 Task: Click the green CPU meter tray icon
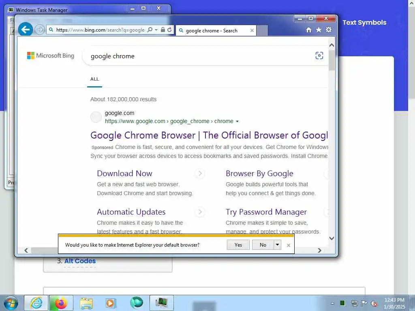(342, 303)
